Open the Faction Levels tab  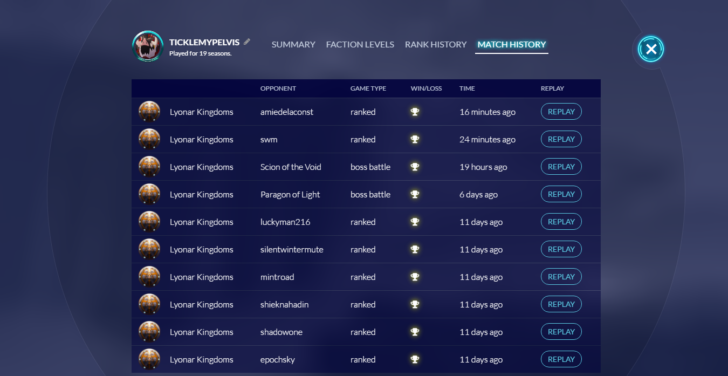tap(360, 45)
